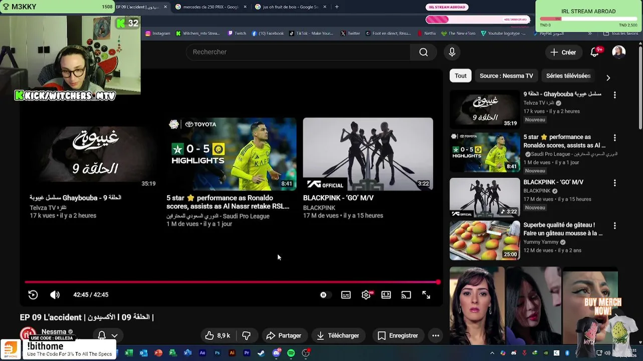
Task: Enter fullscreen in the video player
Action: [x=426, y=295]
